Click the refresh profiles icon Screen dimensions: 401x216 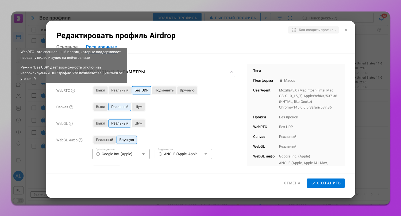290,18
